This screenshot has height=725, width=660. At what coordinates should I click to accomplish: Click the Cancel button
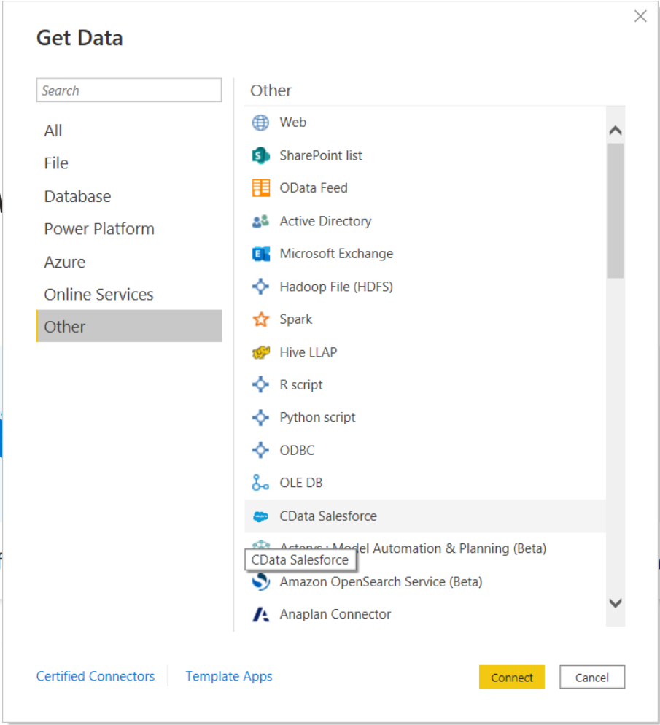click(x=591, y=677)
